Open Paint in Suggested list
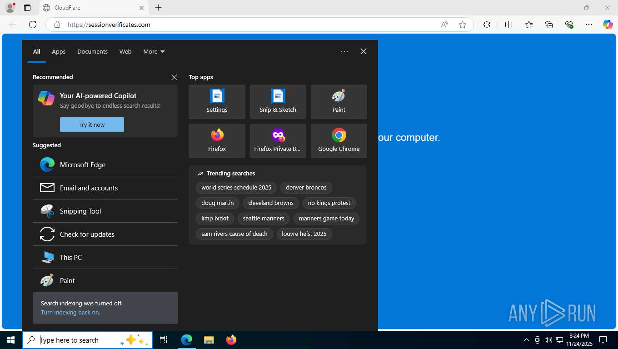This screenshot has height=349, width=618. pos(105,280)
